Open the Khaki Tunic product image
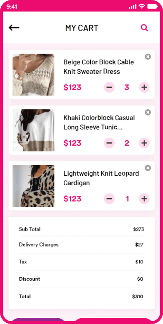 coord(33,130)
